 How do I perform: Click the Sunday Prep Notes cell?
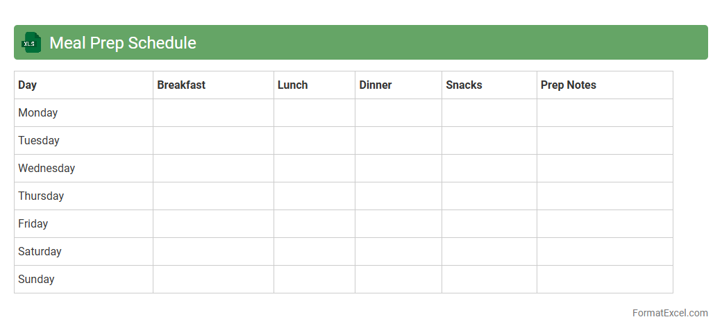(604, 279)
